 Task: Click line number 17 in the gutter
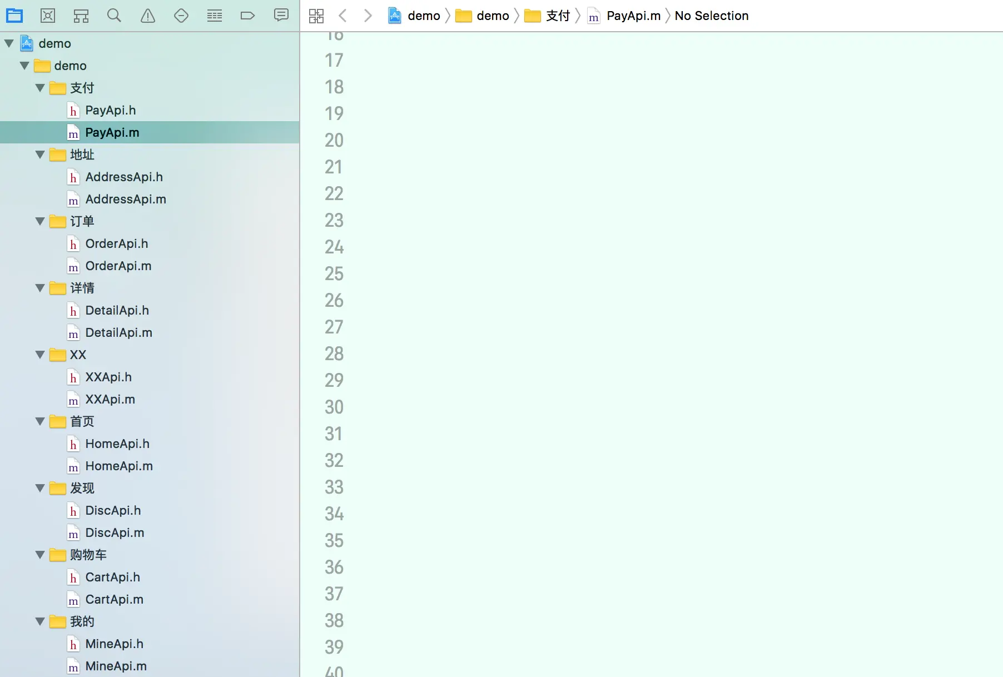click(x=334, y=60)
